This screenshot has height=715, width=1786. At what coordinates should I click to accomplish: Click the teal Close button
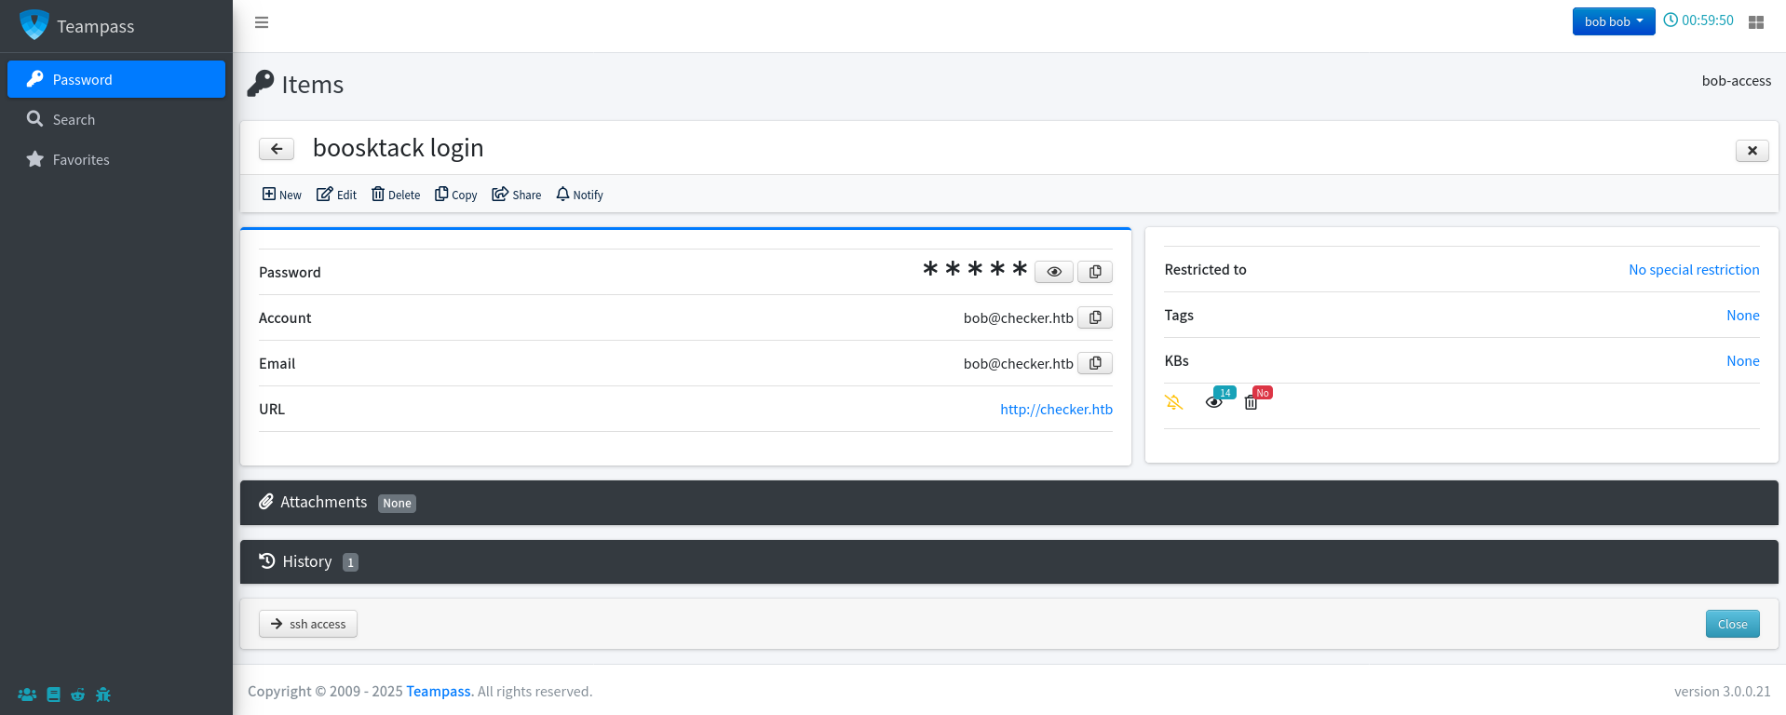point(1733,624)
